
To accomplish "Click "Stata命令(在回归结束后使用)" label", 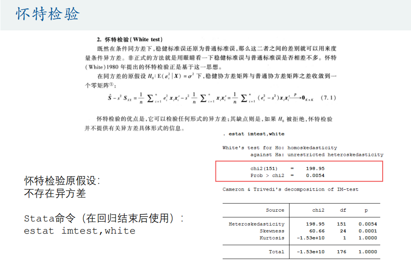I will click(x=104, y=218).
